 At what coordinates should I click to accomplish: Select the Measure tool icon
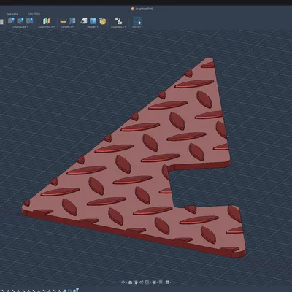click(64, 21)
